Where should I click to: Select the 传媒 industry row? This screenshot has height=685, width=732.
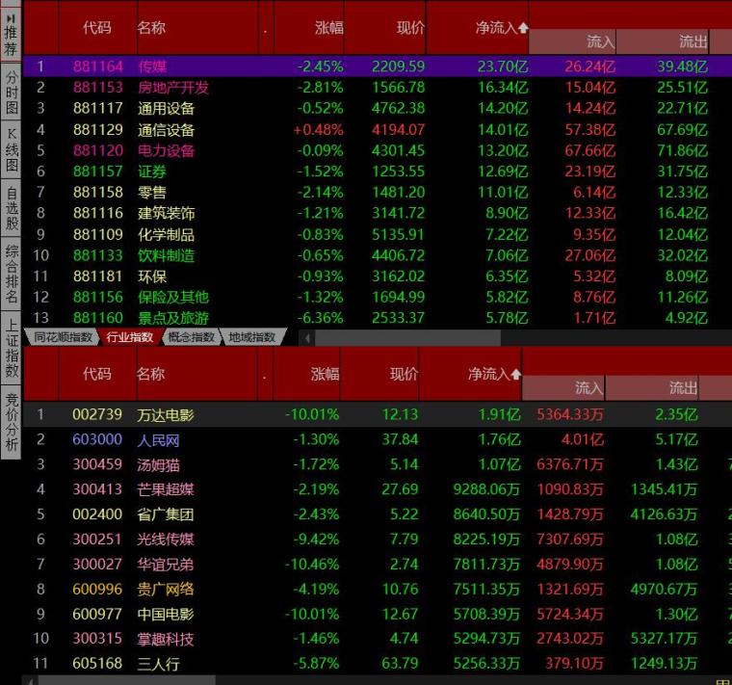[x=378, y=66]
